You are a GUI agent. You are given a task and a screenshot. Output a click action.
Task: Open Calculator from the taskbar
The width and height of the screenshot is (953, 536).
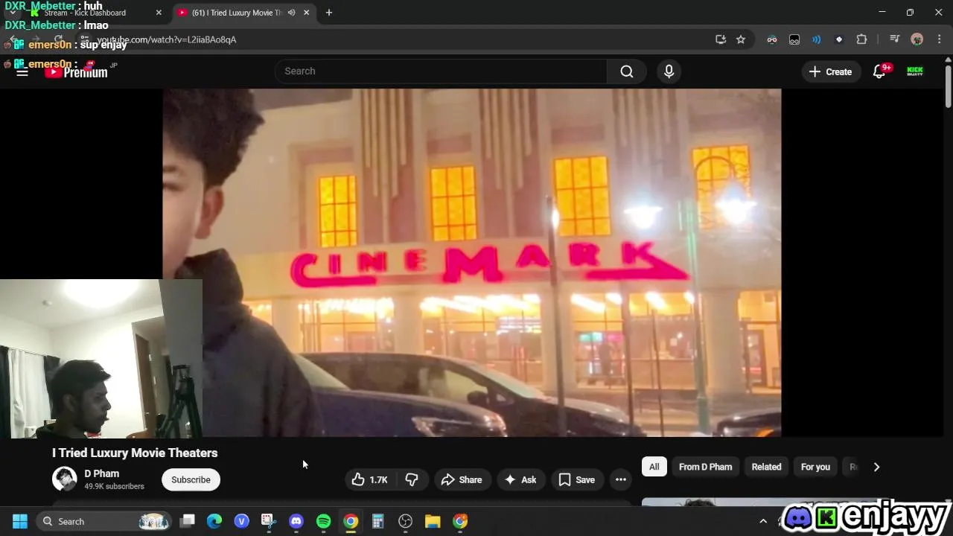click(x=378, y=521)
